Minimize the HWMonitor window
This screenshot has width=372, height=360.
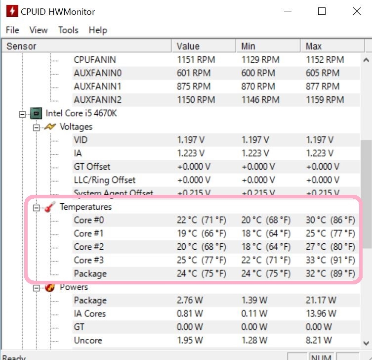pyautogui.click(x=288, y=11)
